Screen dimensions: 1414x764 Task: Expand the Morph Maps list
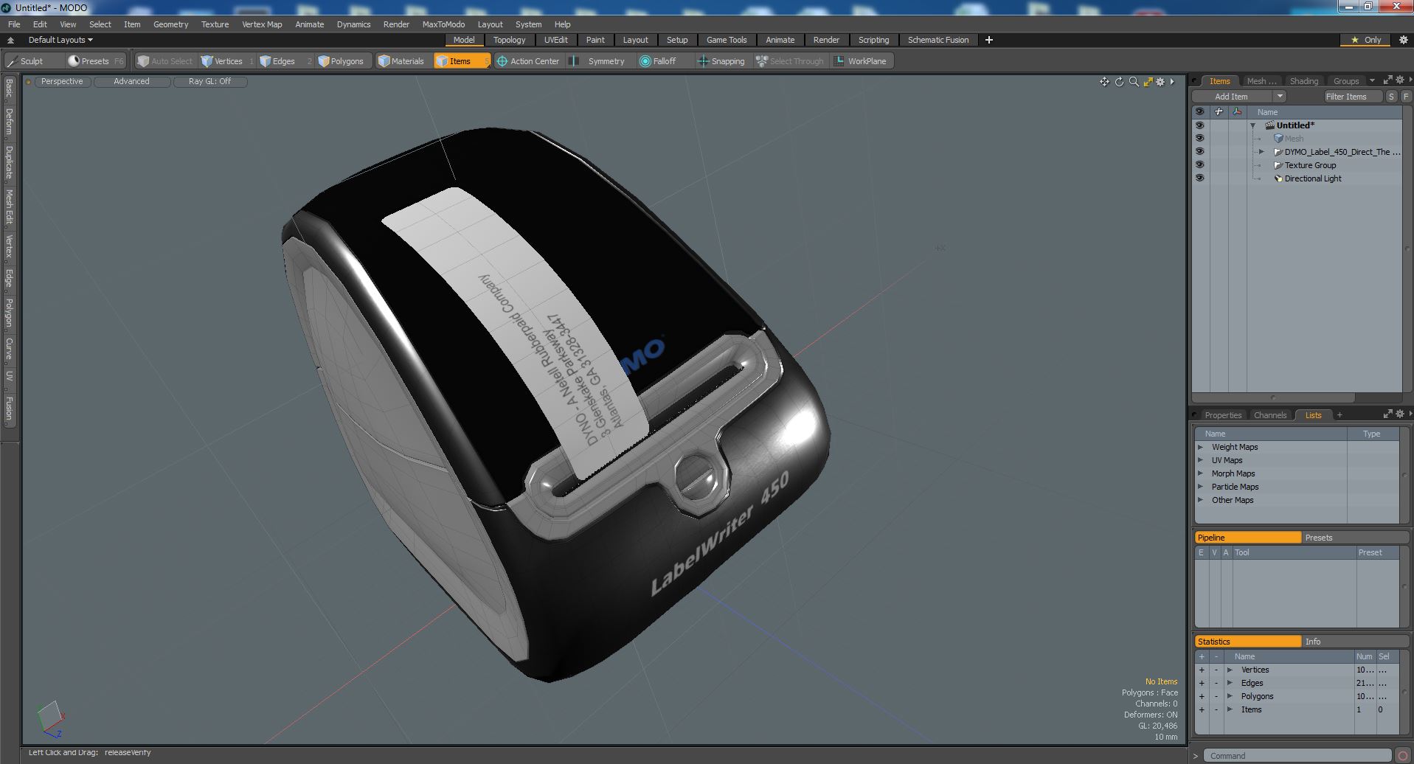[x=1200, y=473]
